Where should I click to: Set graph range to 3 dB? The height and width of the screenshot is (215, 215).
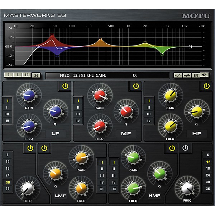click(x=9, y=75)
